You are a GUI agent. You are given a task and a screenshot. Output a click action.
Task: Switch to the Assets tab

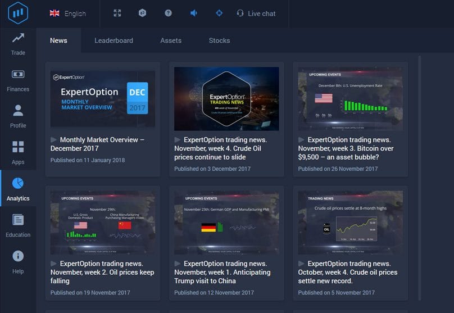[x=171, y=40]
